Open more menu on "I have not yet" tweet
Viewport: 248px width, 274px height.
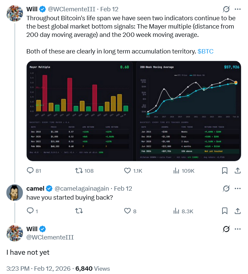click(x=238, y=229)
